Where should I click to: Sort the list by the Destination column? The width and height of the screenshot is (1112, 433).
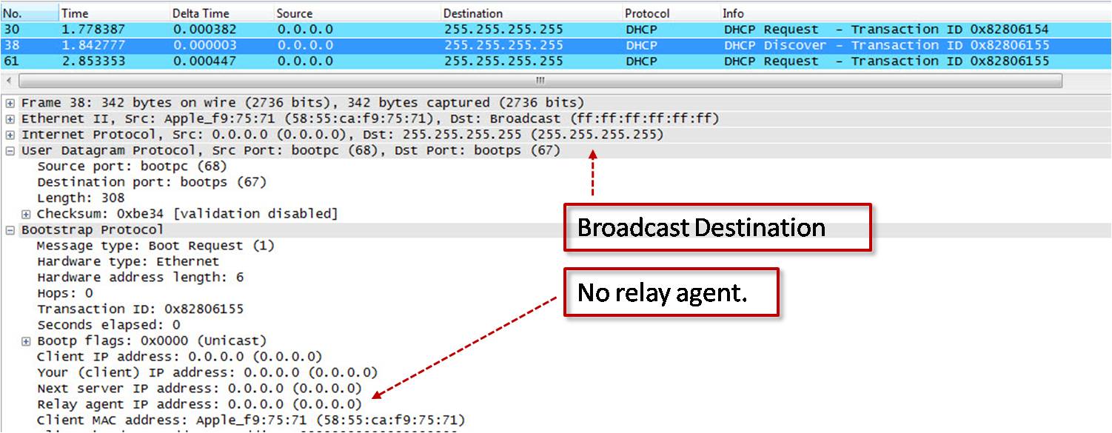coord(474,13)
